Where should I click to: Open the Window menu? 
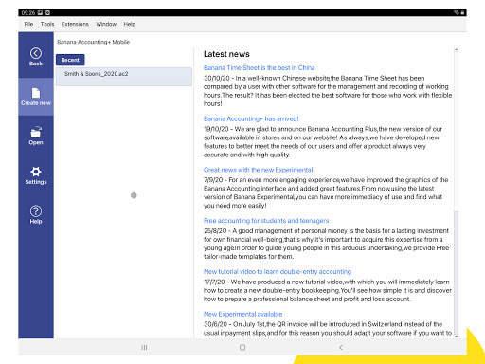(x=106, y=24)
